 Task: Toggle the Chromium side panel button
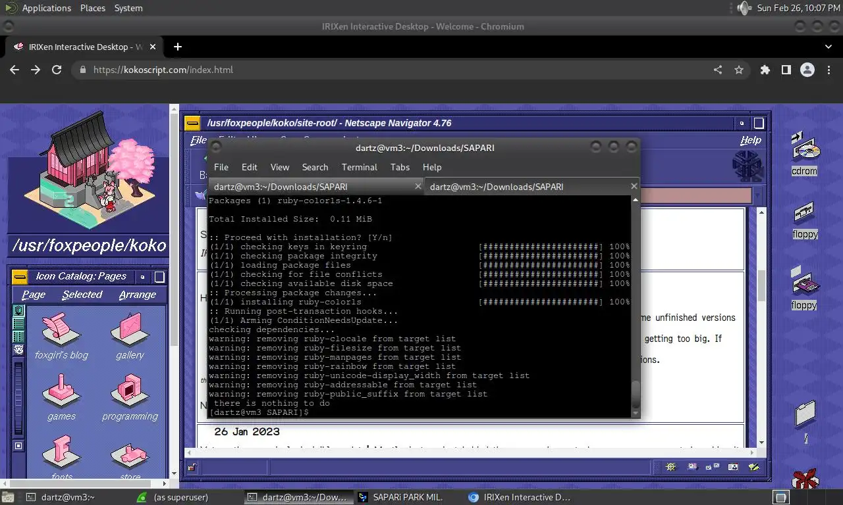pyautogui.click(x=786, y=70)
